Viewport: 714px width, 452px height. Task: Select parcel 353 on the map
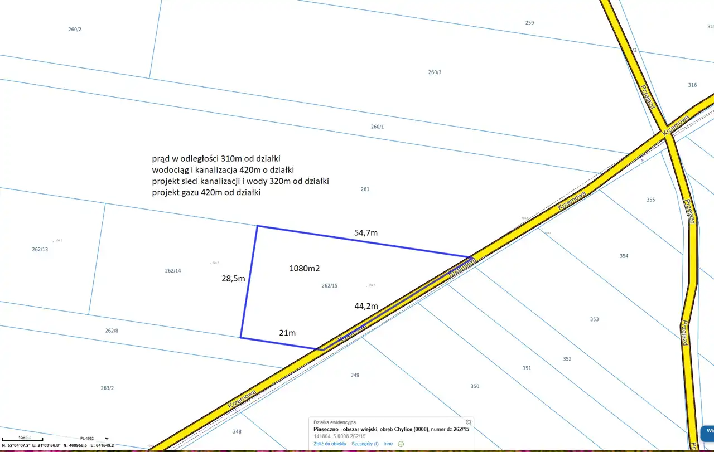tap(595, 319)
